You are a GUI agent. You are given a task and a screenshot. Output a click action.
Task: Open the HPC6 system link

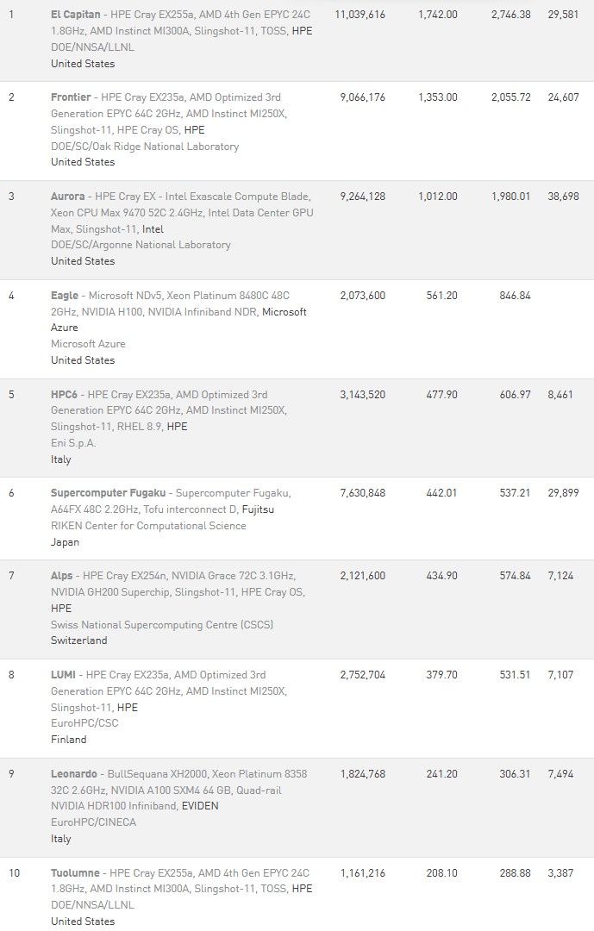(64, 395)
